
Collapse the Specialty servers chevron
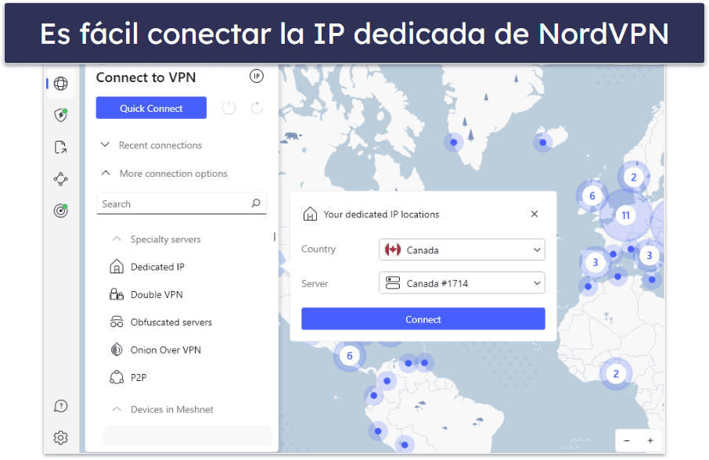coord(117,239)
